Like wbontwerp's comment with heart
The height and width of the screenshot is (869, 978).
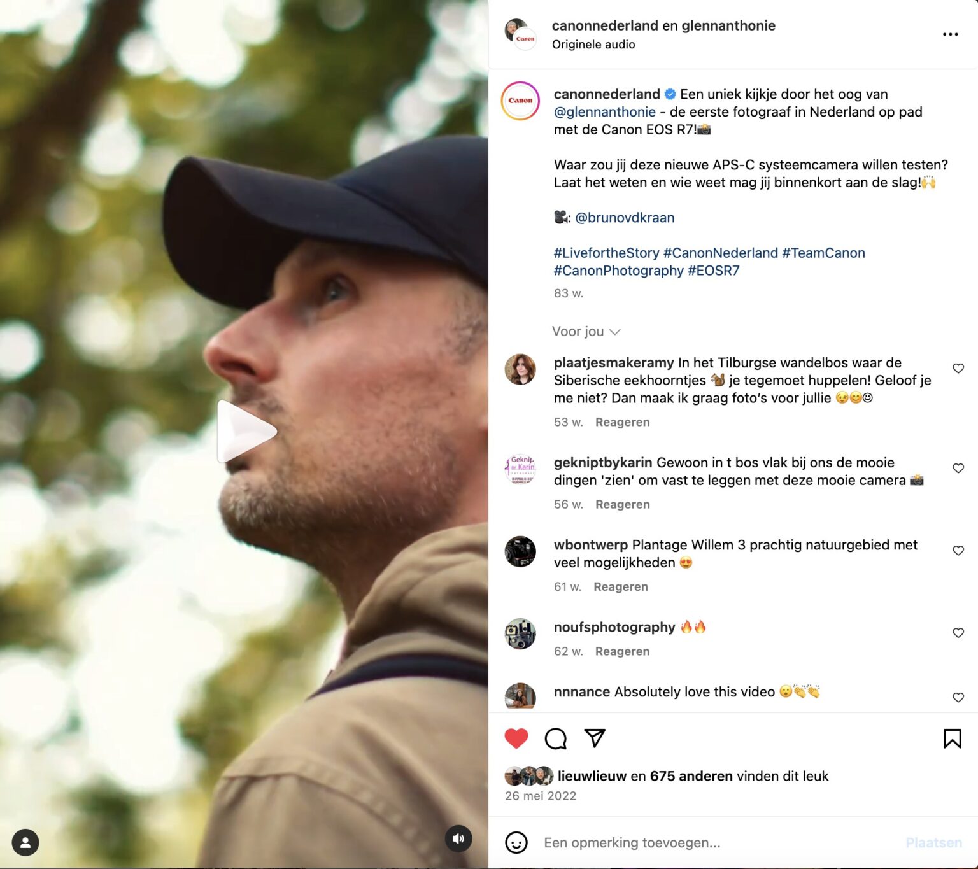click(958, 550)
